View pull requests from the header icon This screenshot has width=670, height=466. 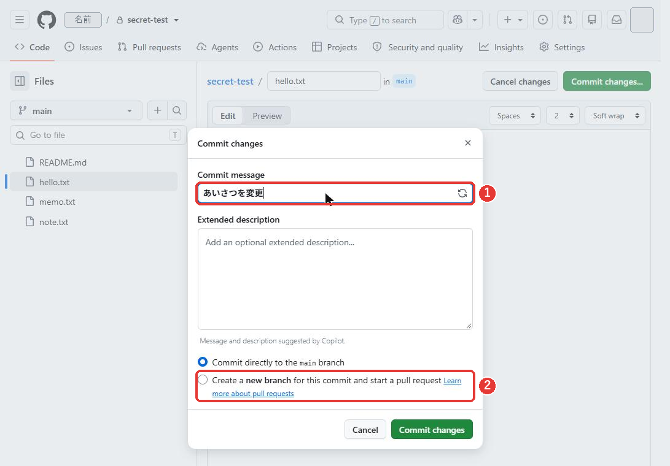[567, 20]
